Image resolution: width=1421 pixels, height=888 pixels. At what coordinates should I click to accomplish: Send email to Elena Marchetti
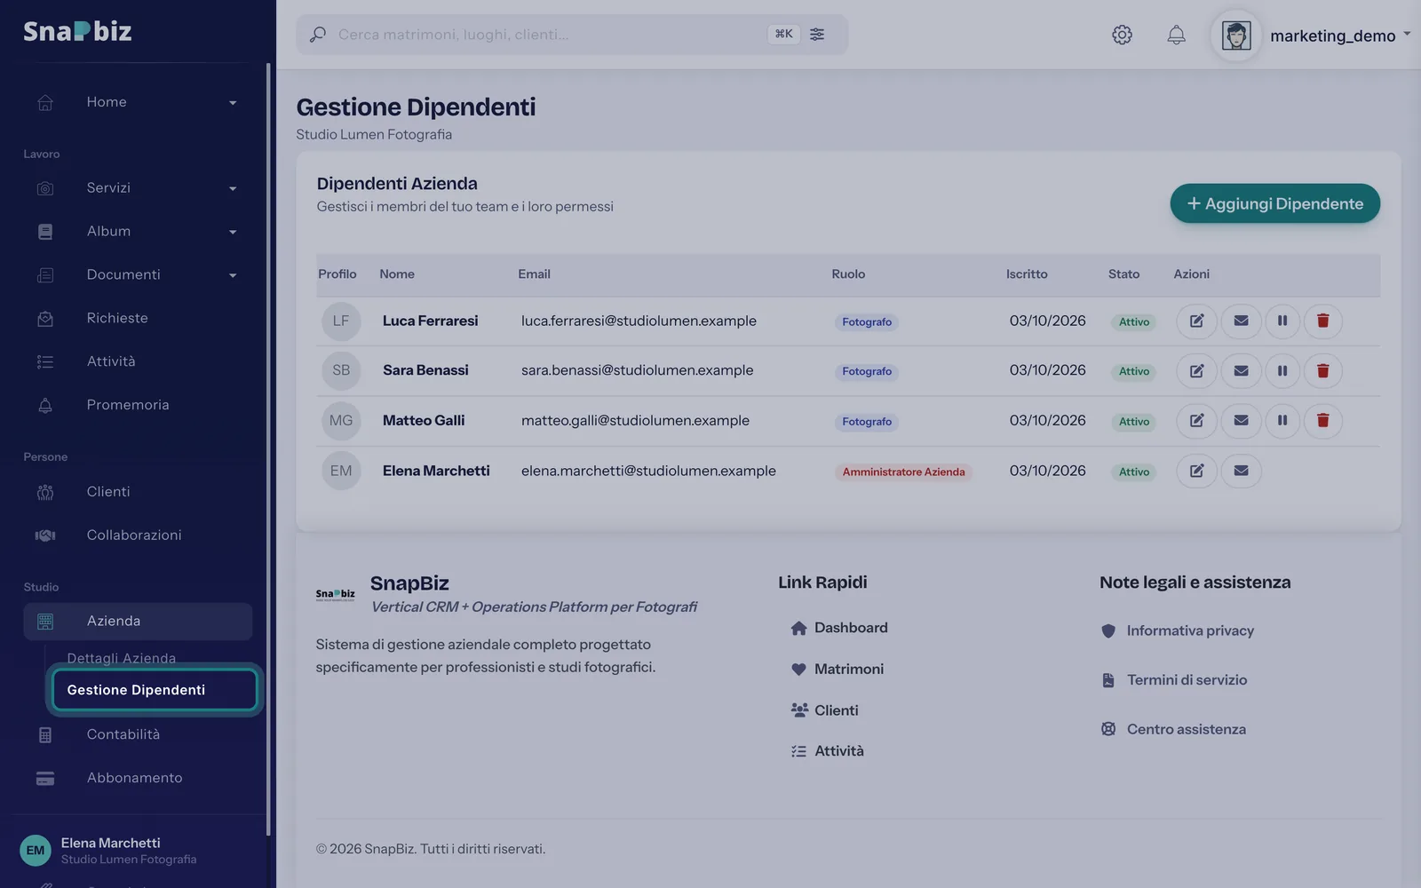[1241, 471]
